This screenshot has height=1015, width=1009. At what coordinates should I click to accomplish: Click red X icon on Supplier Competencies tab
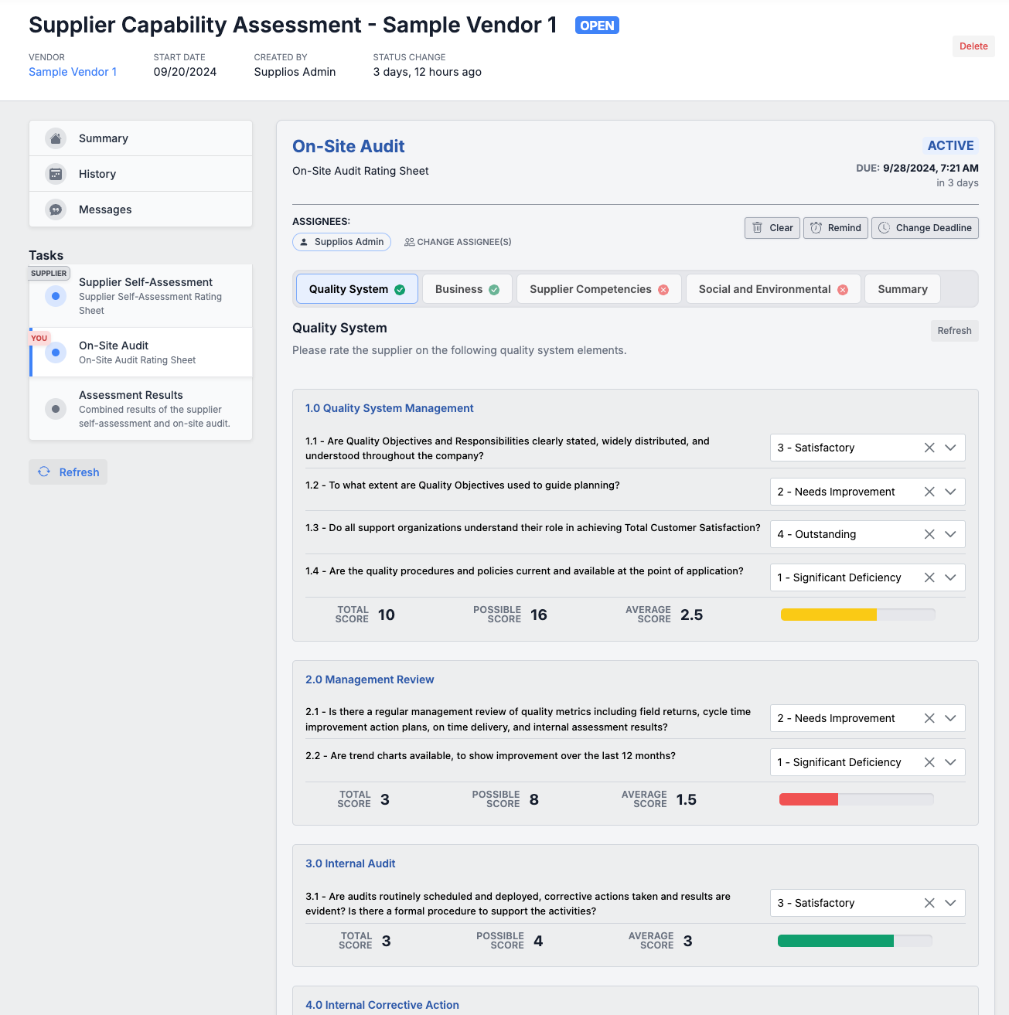coord(663,290)
